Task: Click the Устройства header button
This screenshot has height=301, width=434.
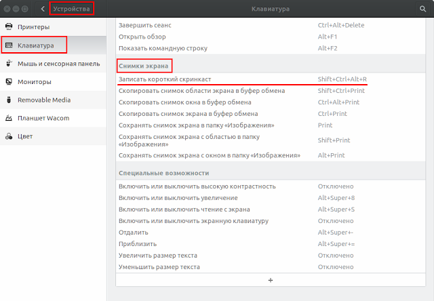Action: coord(71,9)
